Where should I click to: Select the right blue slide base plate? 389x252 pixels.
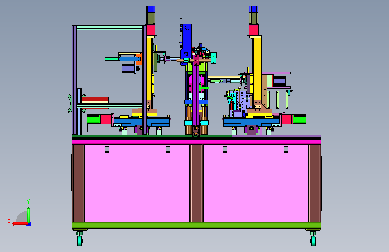[x=252, y=122]
